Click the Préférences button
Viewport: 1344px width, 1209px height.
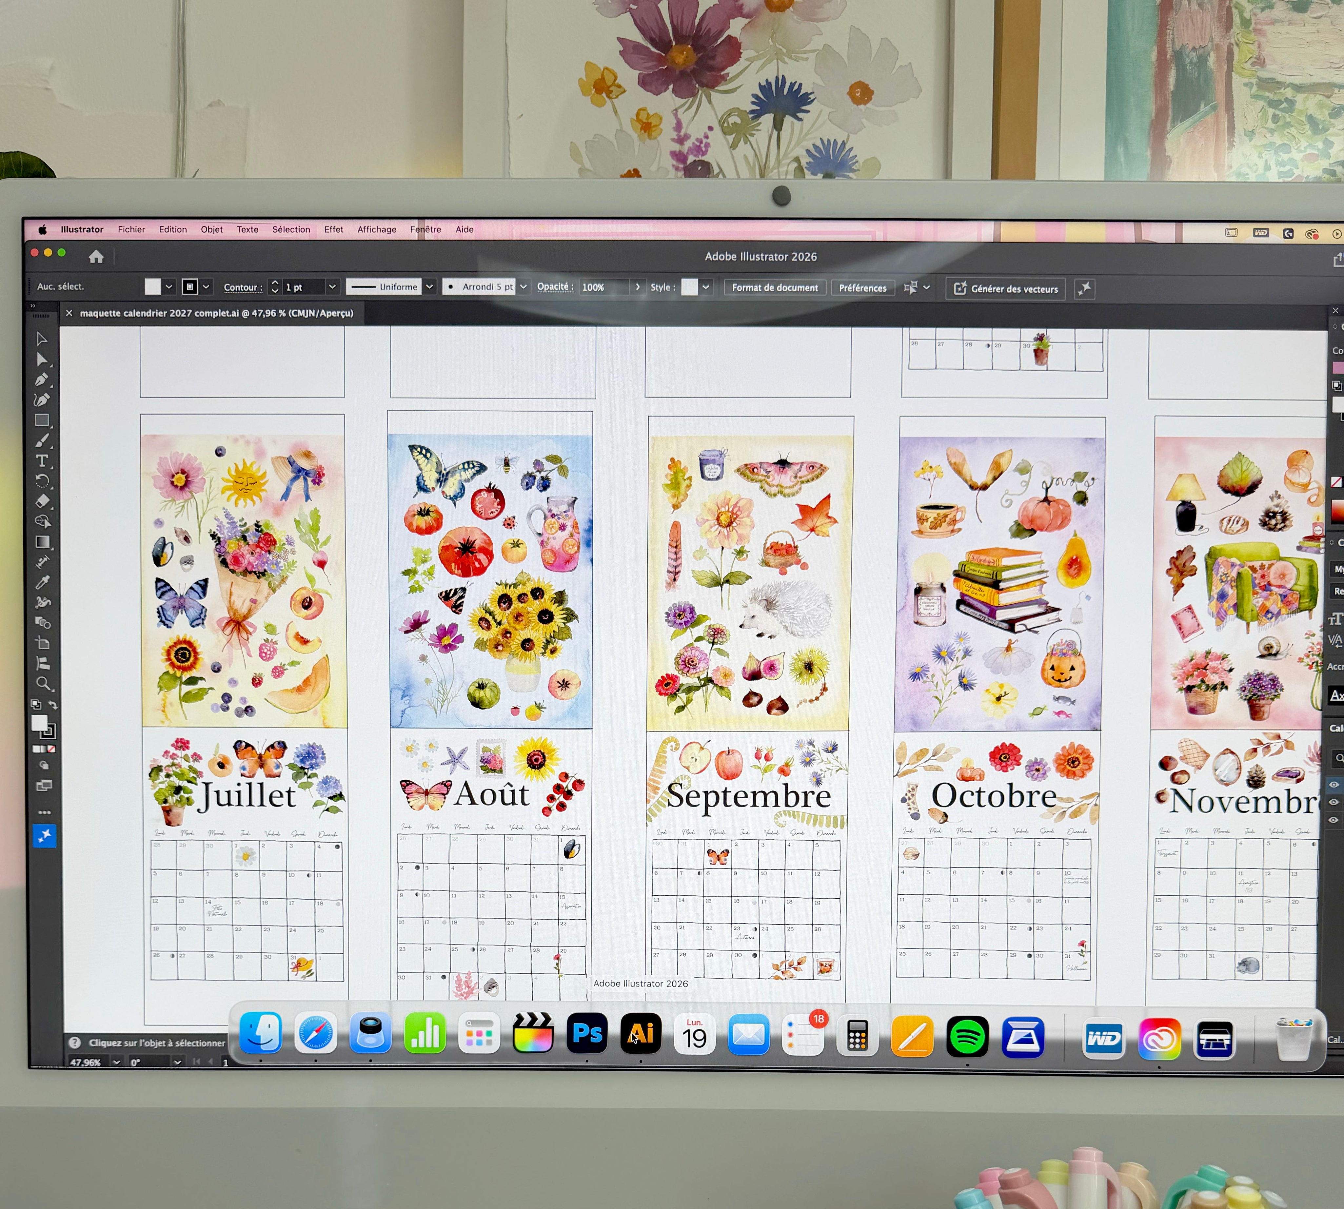coord(862,288)
